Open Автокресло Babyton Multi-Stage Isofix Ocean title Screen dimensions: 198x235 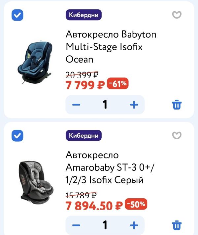click(111, 47)
